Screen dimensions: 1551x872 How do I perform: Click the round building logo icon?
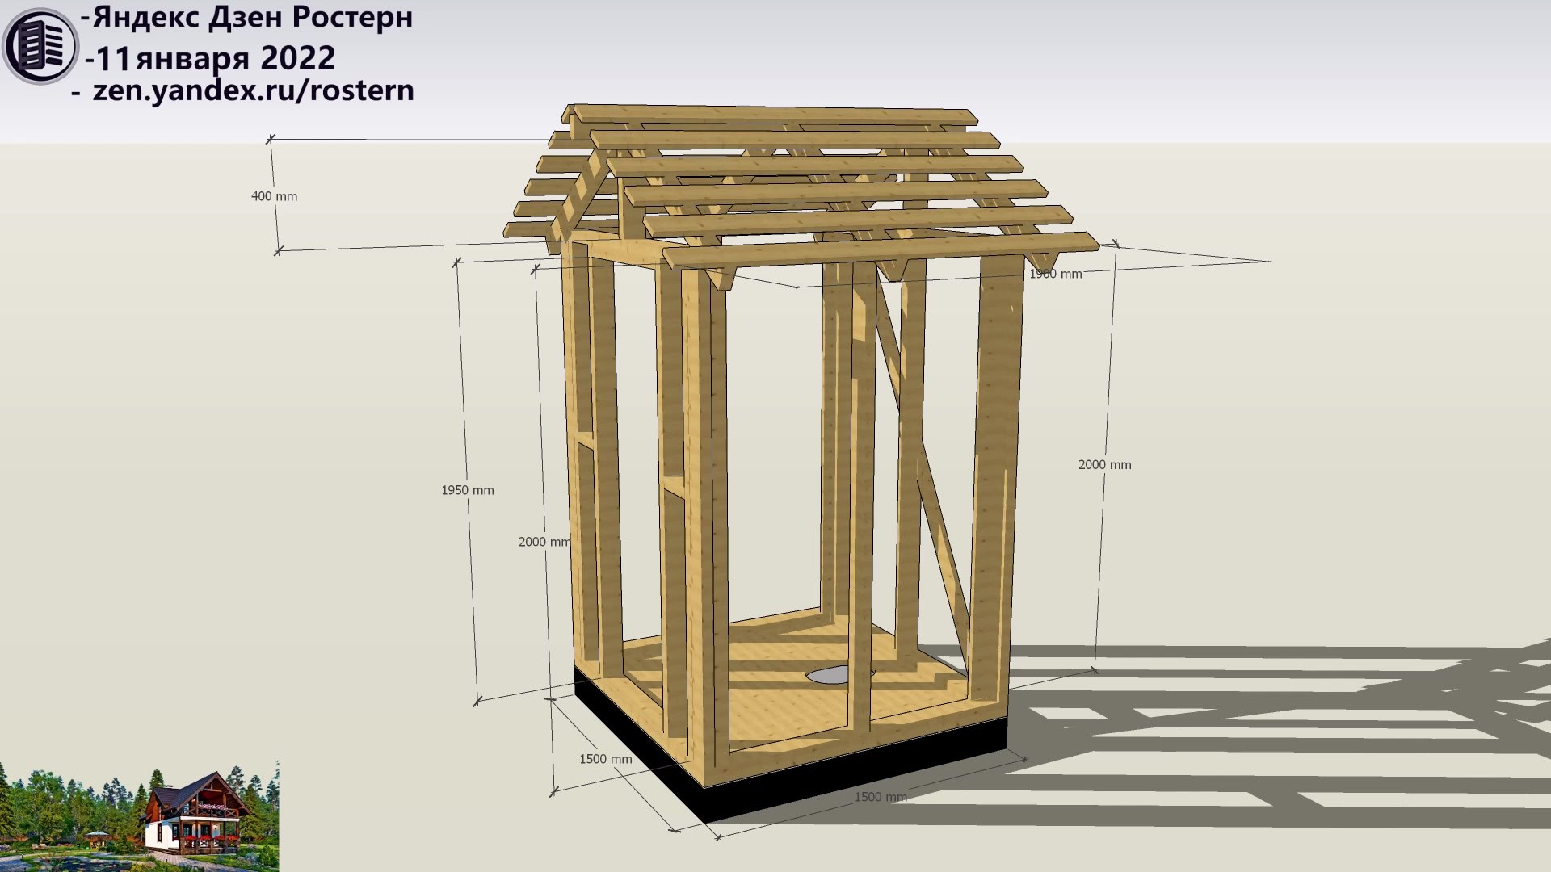40,45
